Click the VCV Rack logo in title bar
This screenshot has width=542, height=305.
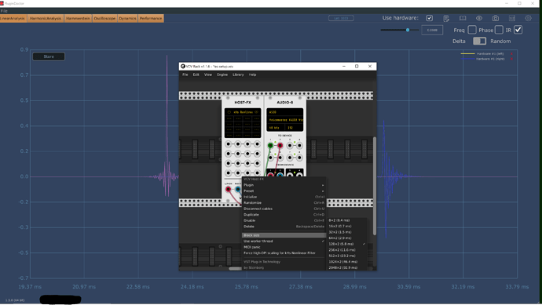[x=183, y=66]
